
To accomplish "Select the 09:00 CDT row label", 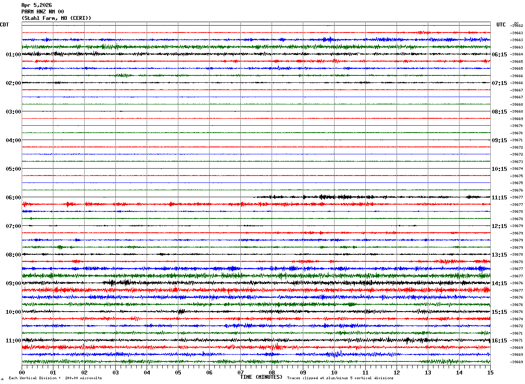I will 13,283.
